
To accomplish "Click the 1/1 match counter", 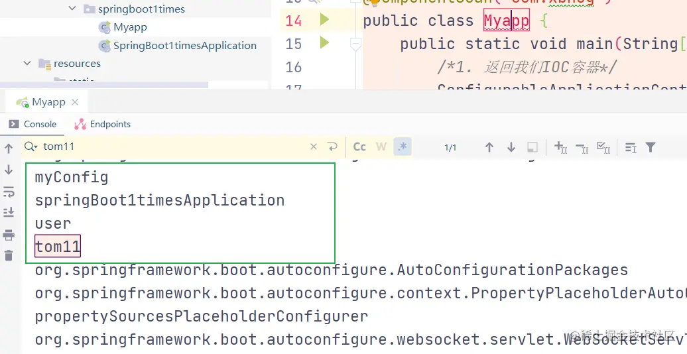I will tap(450, 148).
